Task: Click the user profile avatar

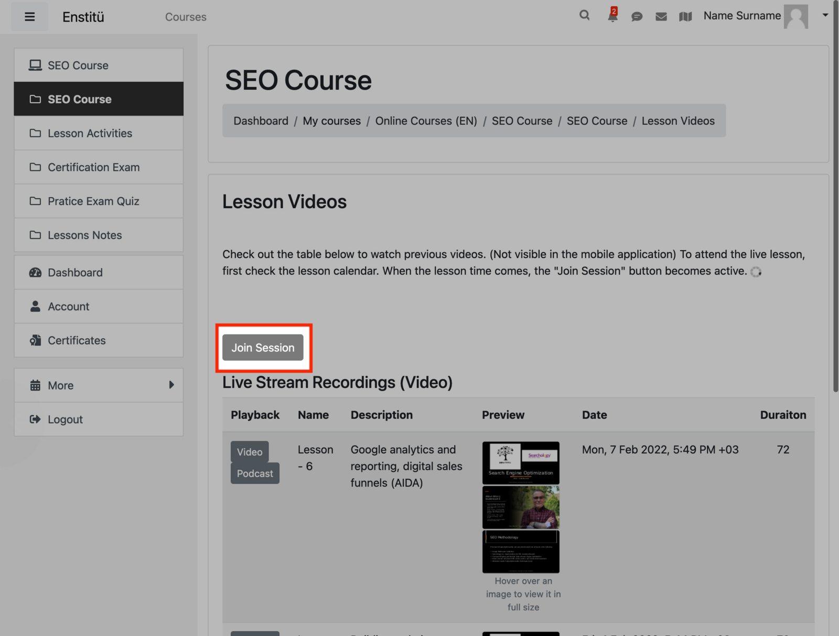Action: pos(795,17)
